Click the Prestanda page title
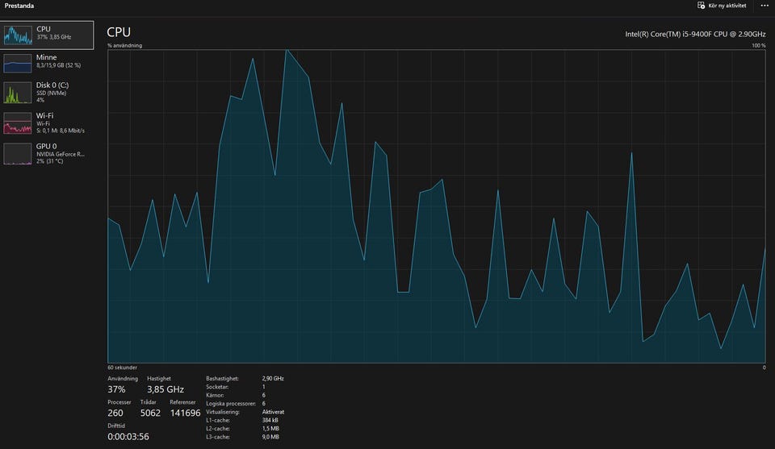The image size is (775, 449). 19,6
